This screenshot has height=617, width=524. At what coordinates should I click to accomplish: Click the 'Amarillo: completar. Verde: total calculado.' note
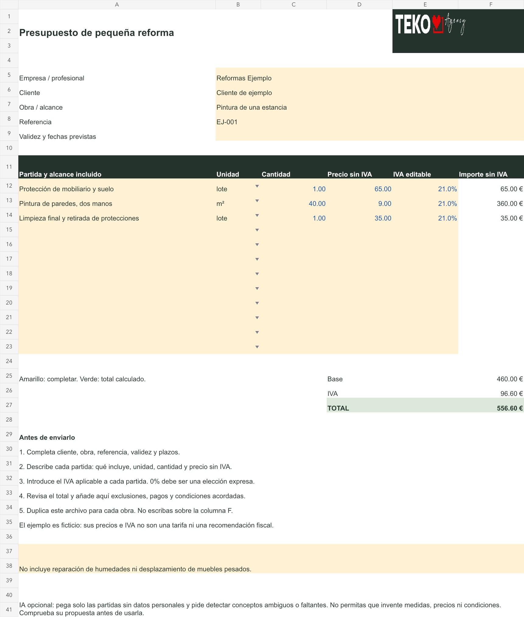pyautogui.click(x=82, y=379)
